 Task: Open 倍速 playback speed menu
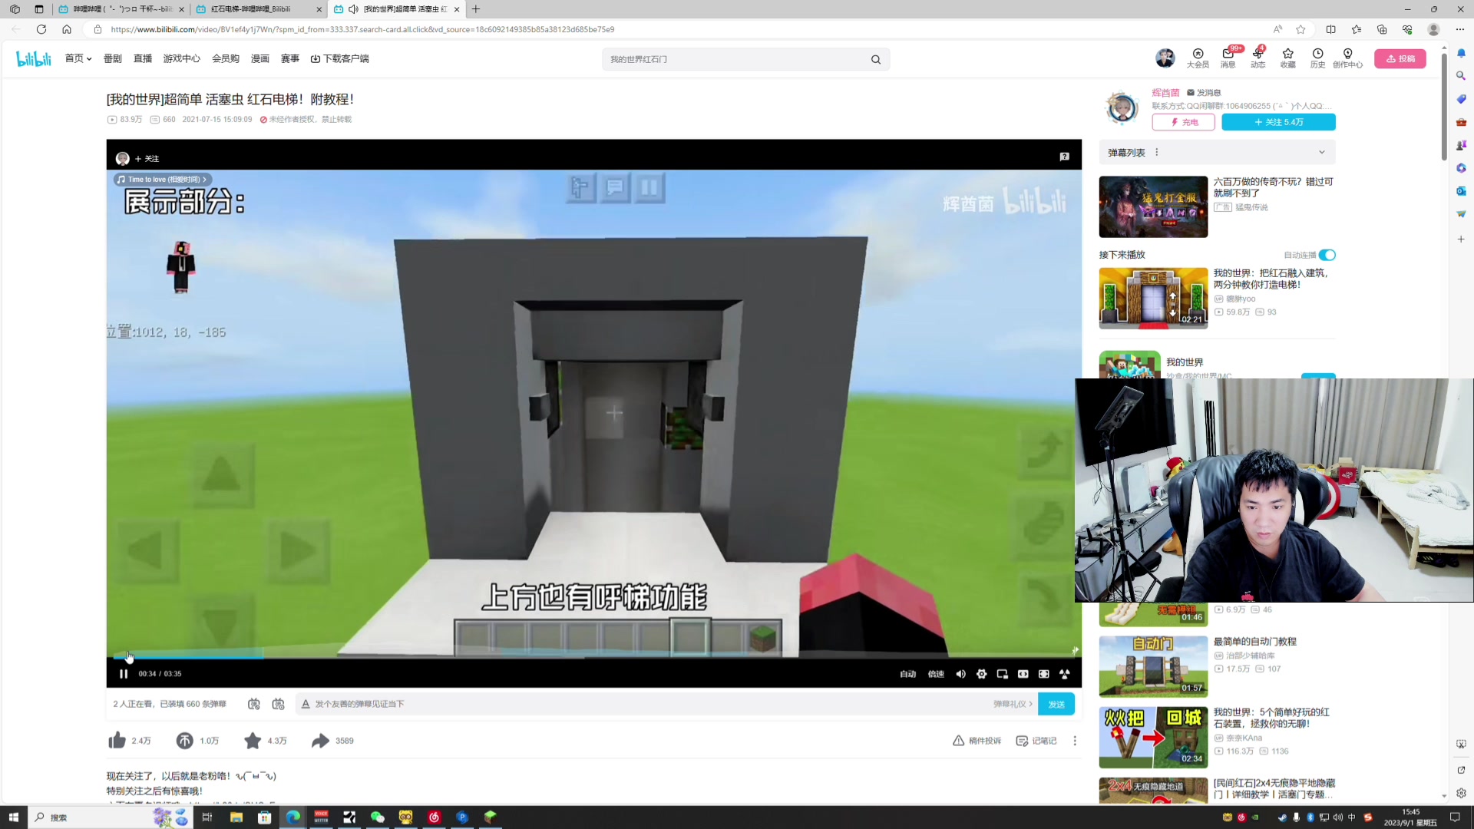[936, 674]
